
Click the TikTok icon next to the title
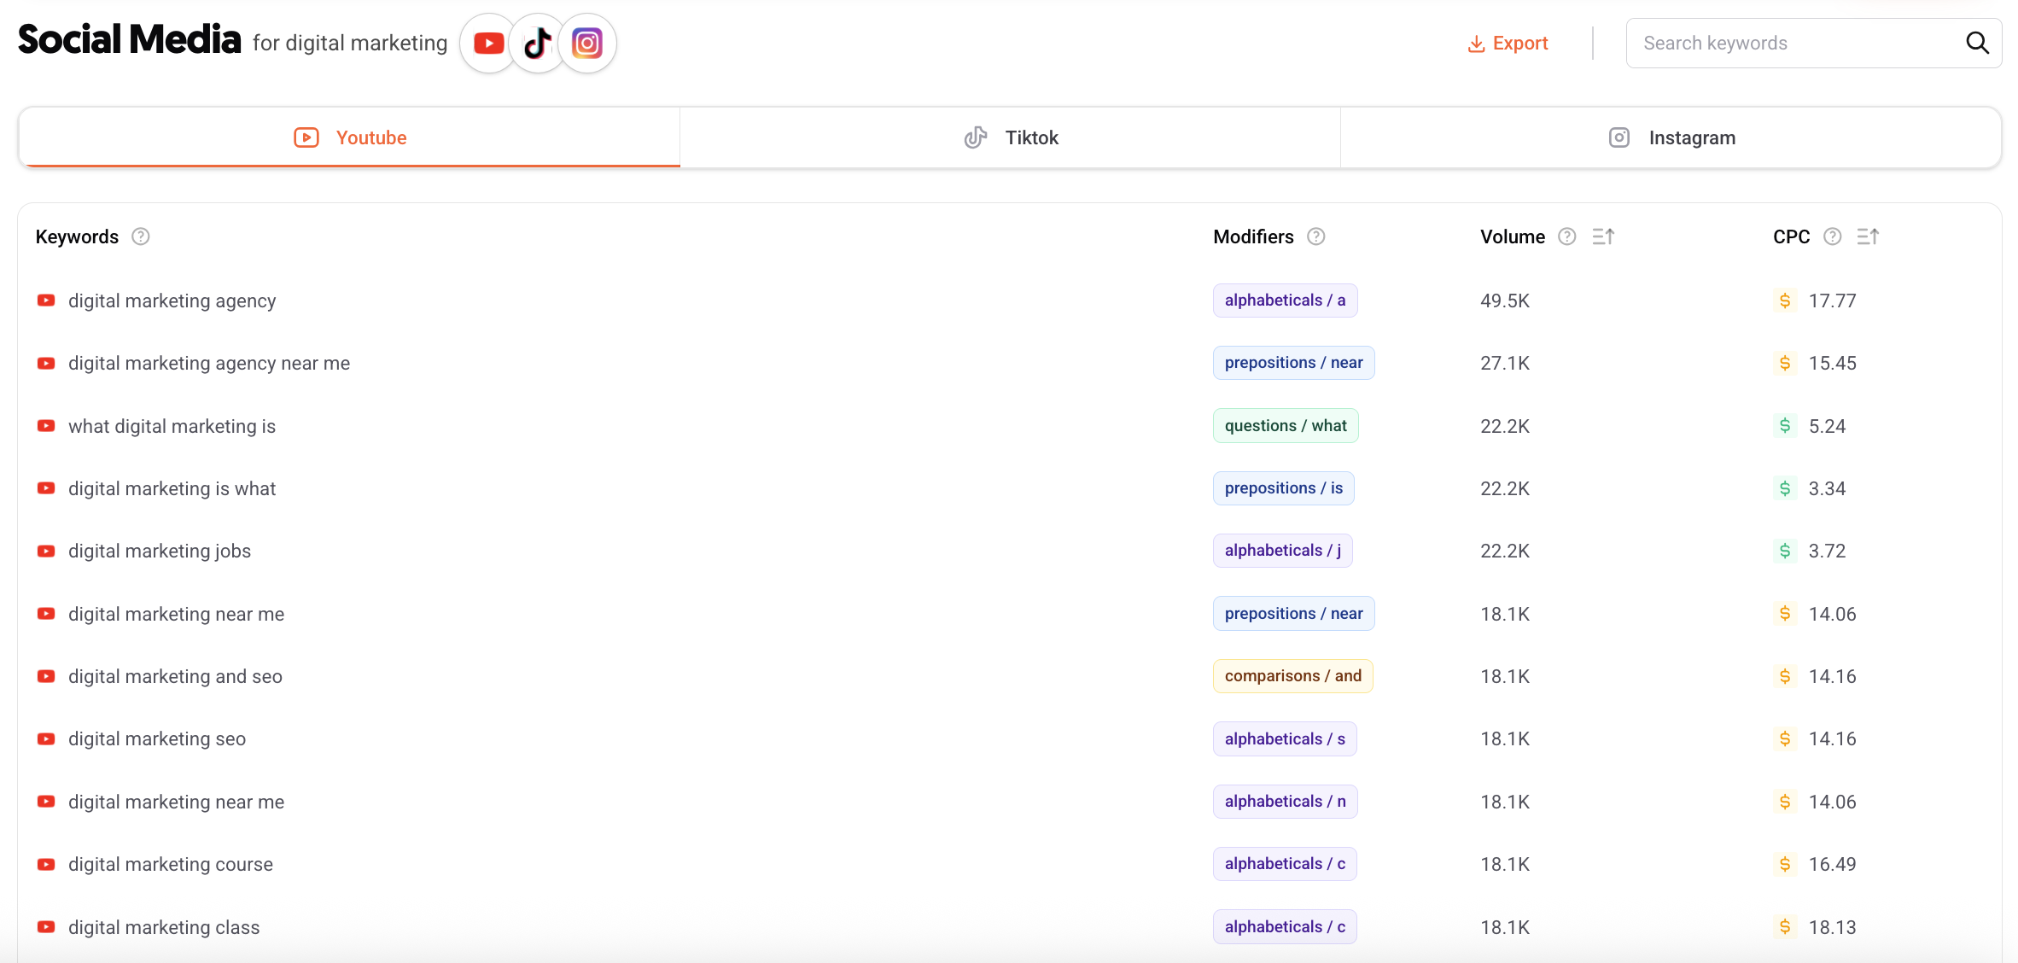coord(537,43)
